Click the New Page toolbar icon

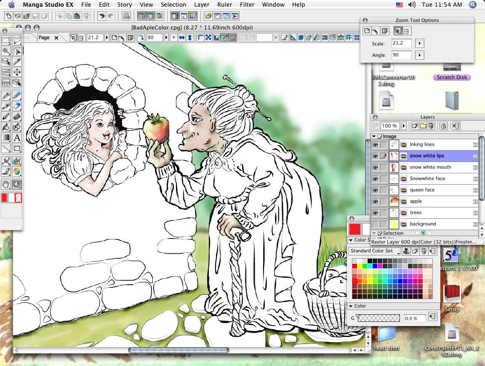pyautogui.click(x=9, y=16)
